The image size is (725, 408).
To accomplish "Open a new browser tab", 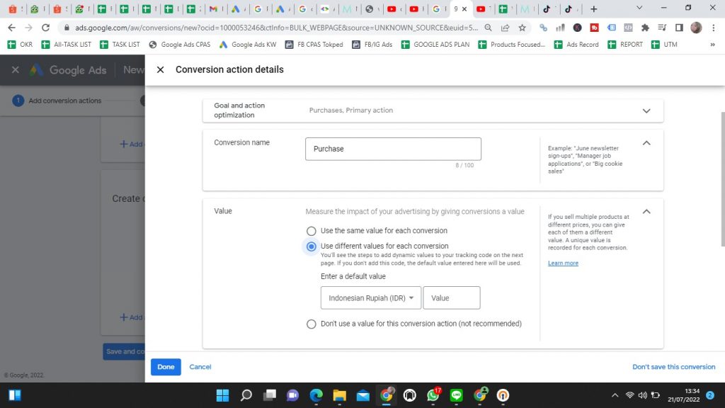I will 593,9.
